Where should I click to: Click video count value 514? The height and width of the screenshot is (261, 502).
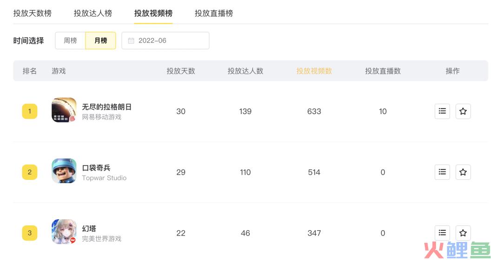314,172
